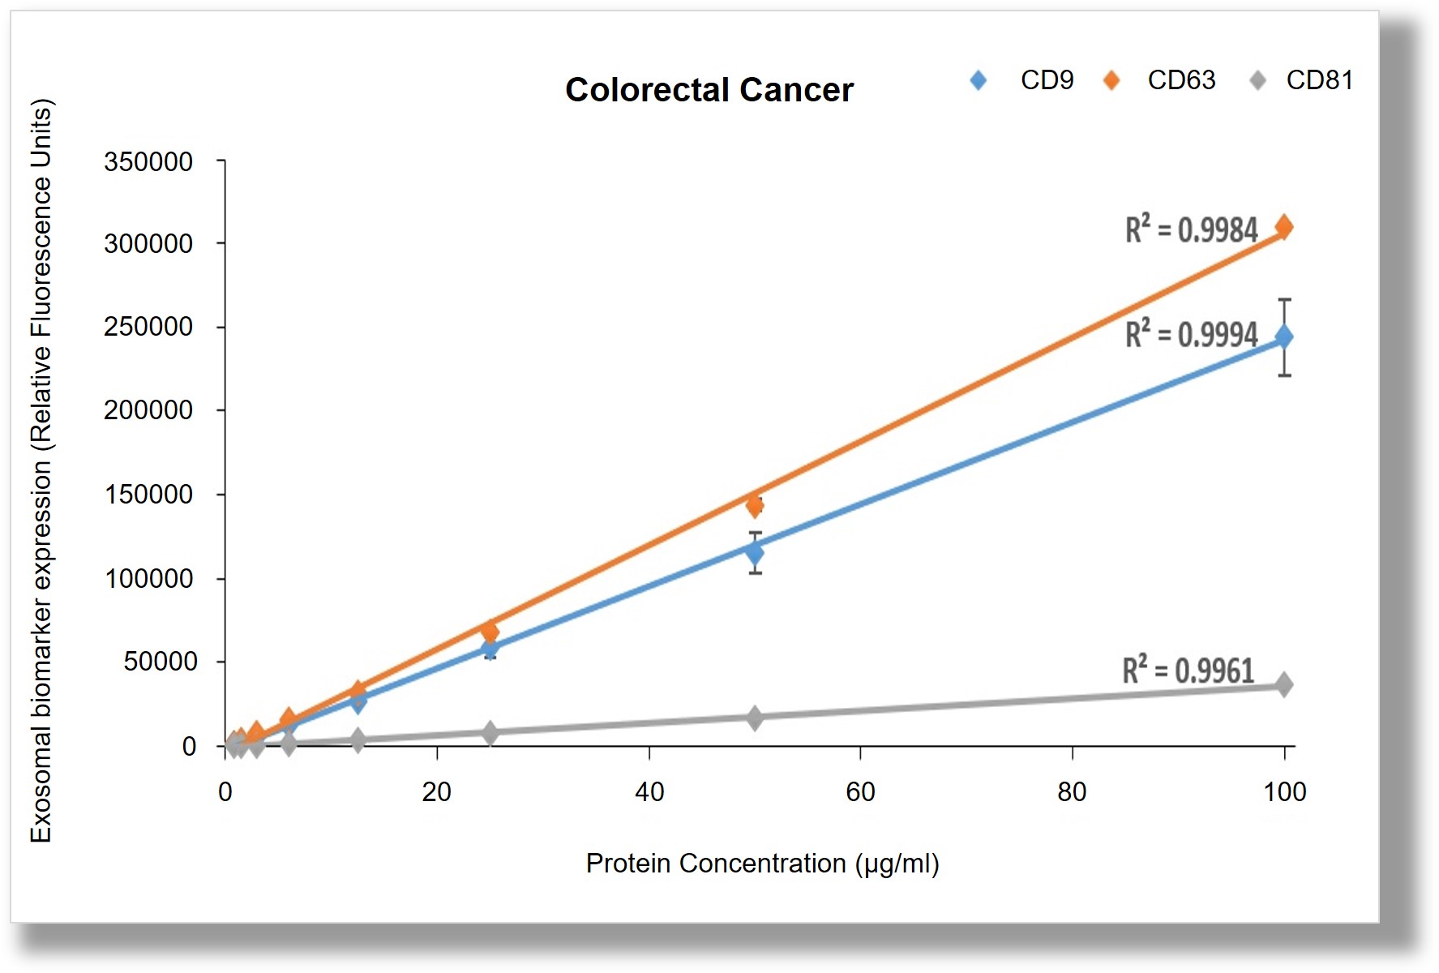The height and width of the screenshot is (973, 1439).
Task: Select the gray CD81 point at concentration 100
Action: [1284, 684]
